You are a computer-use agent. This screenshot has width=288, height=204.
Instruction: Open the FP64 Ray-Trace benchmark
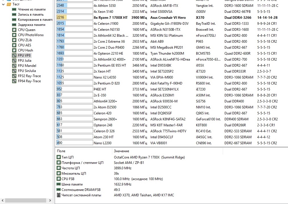click(x=29, y=81)
